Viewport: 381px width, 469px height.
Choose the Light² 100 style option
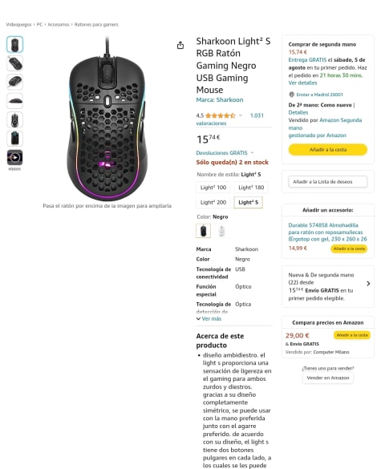coord(213,188)
